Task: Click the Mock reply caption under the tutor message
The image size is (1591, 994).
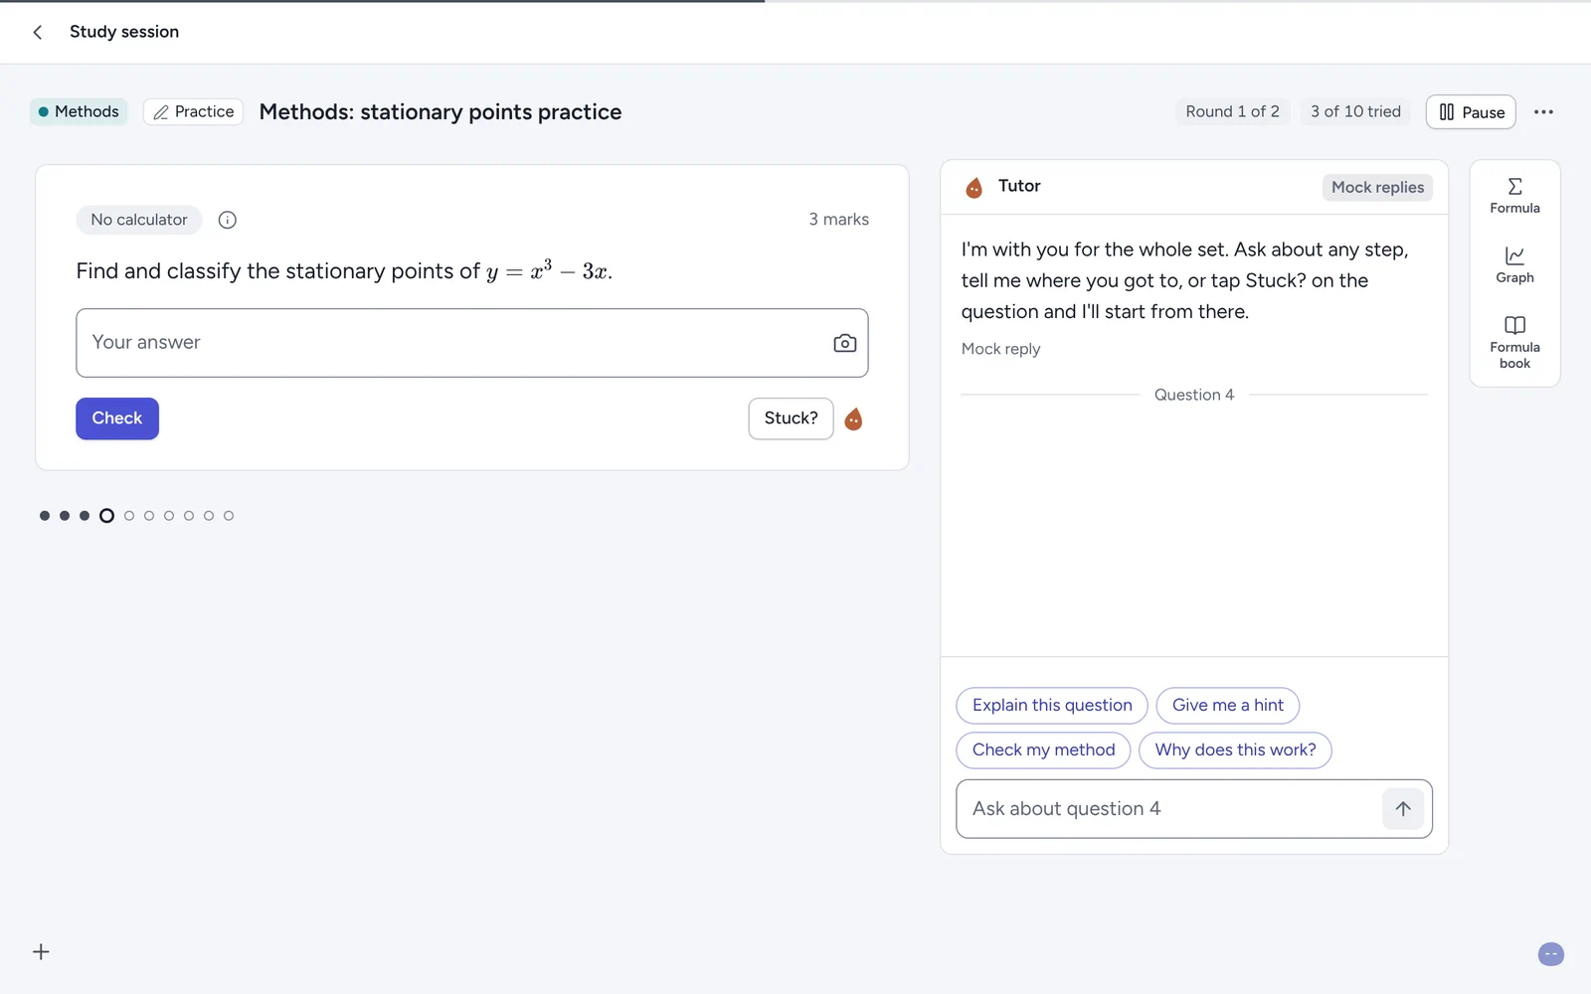Action: [x=1000, y=349]
